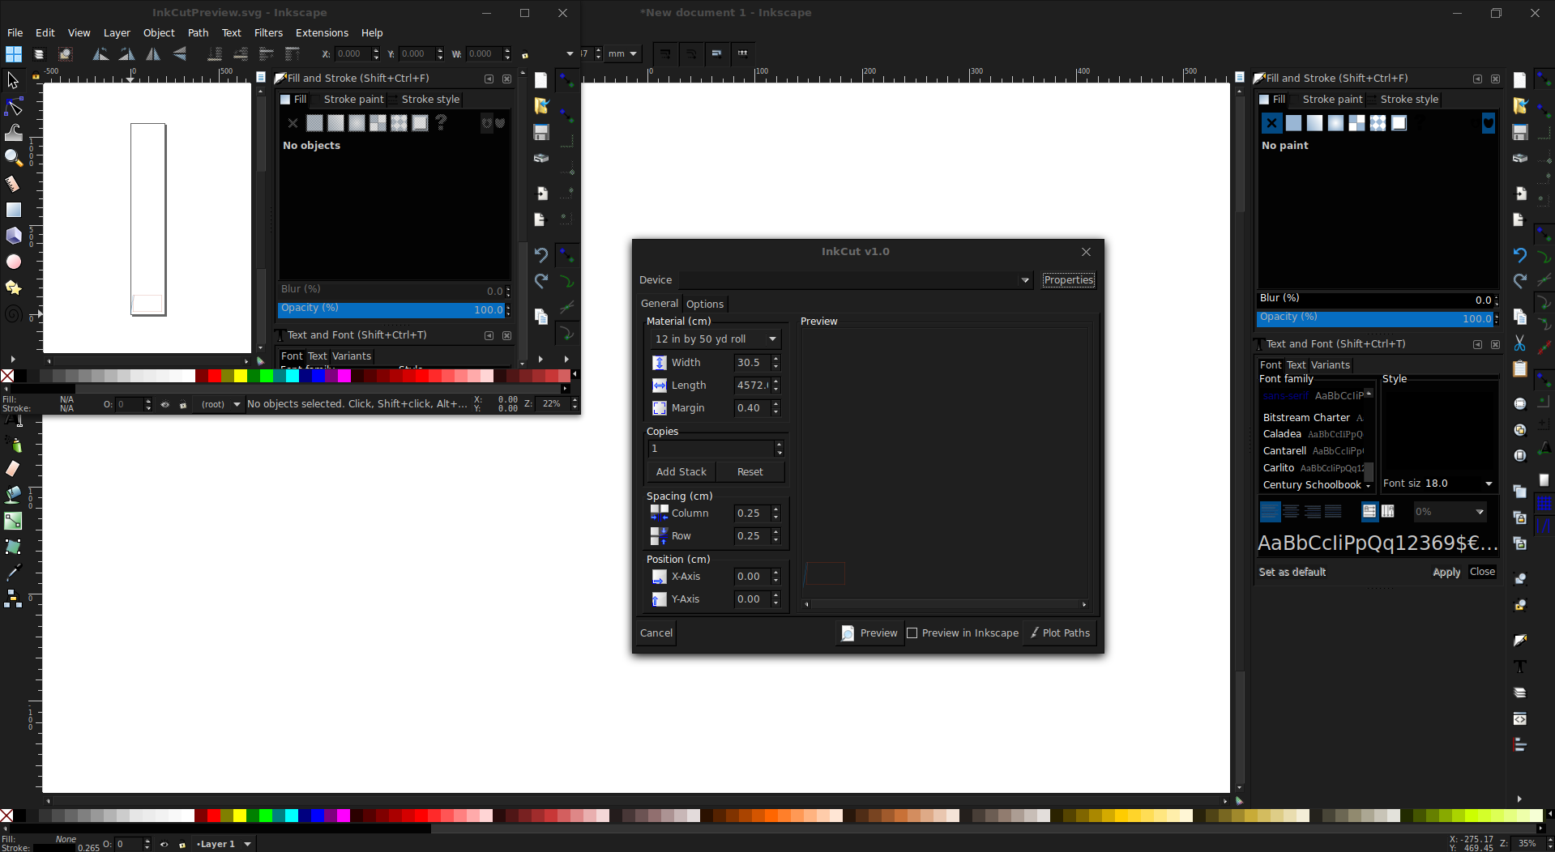
Task: Choose the Star and polygon tool
Action: coord(14,288)
